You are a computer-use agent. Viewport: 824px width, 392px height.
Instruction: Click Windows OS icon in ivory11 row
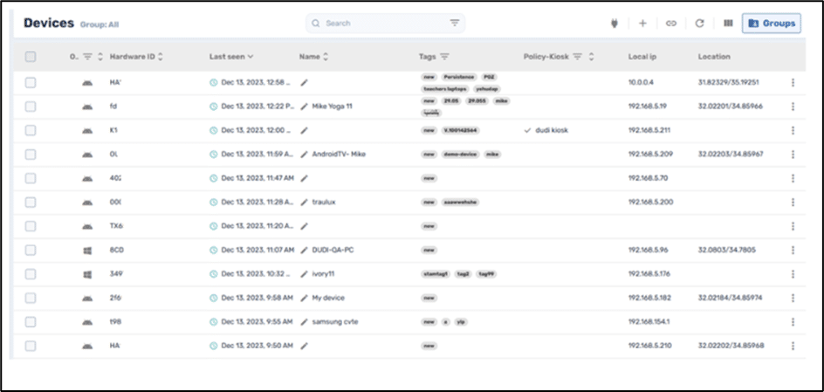tap(86, 274)
